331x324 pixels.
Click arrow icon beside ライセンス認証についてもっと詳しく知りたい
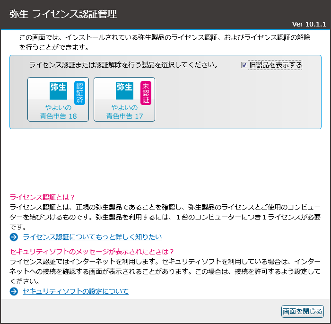pos(14,237)
